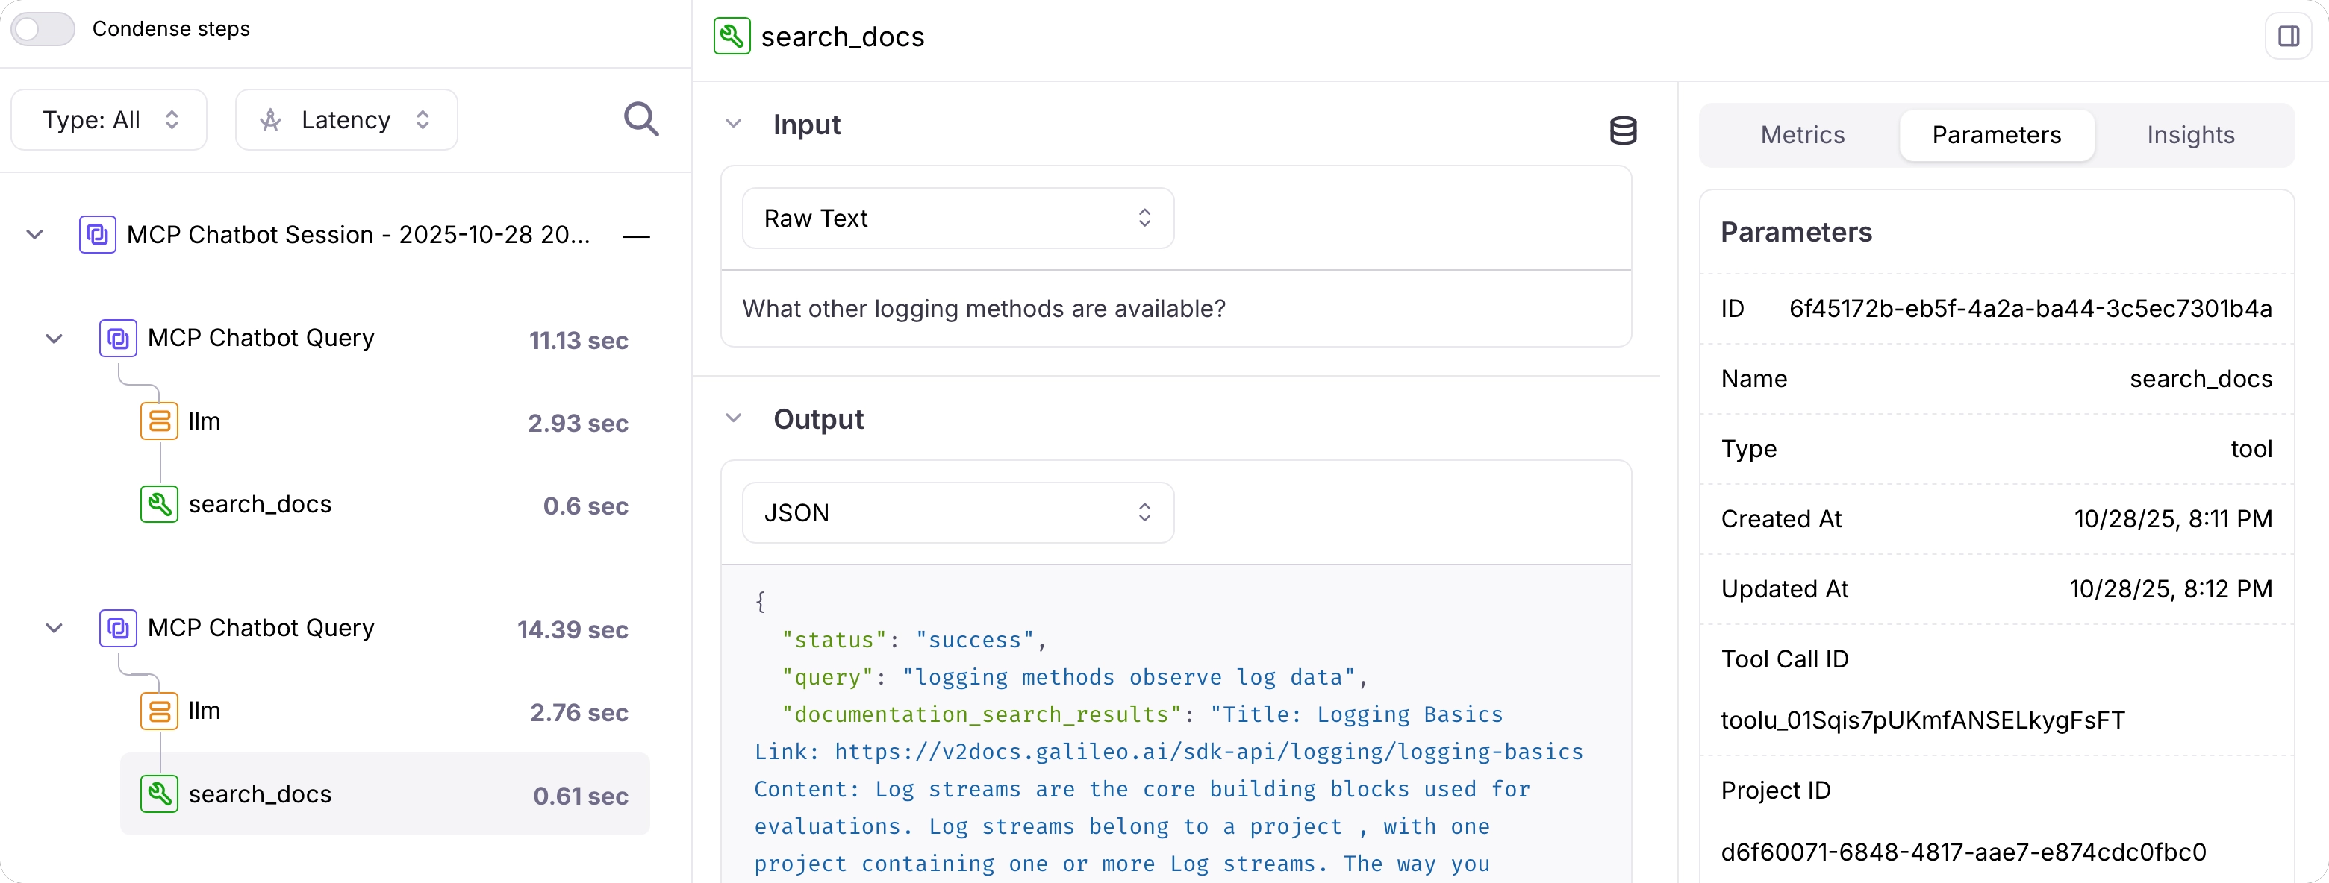Collapse the Output section chevron
The height and width of the screenshot is (883, 2329).
(733, 418)
